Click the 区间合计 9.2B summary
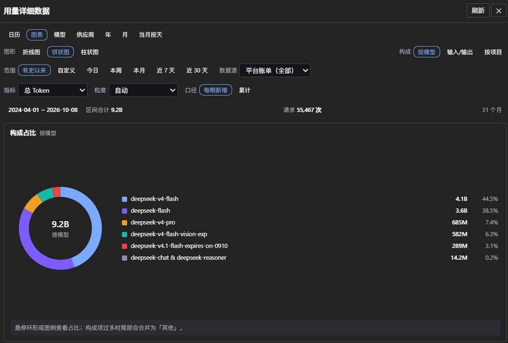 (x=105, y=110)
